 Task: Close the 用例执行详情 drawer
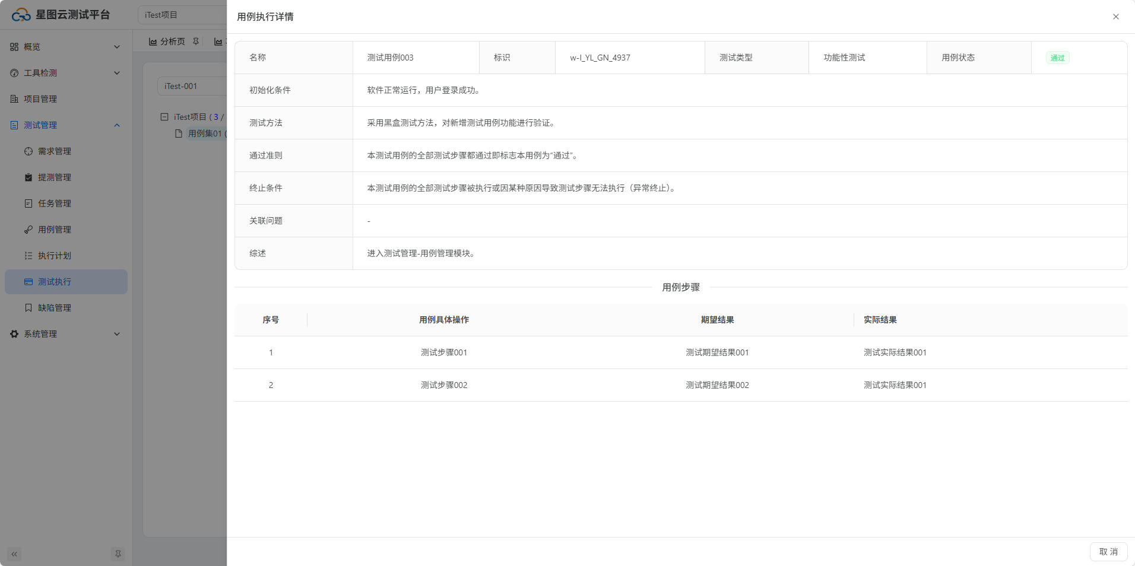point(1115,17)
